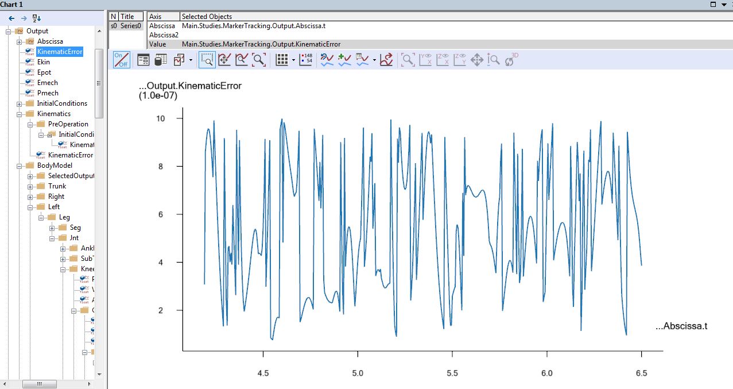Screen dimensions: 733x389
Task: Select KinematicError directly under Kinematics folder
Action: (71, 155)
